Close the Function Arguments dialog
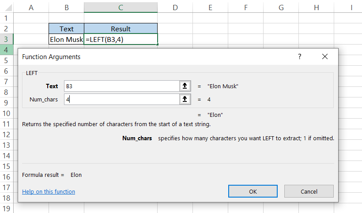362x213 pixels. coord(325,57)
